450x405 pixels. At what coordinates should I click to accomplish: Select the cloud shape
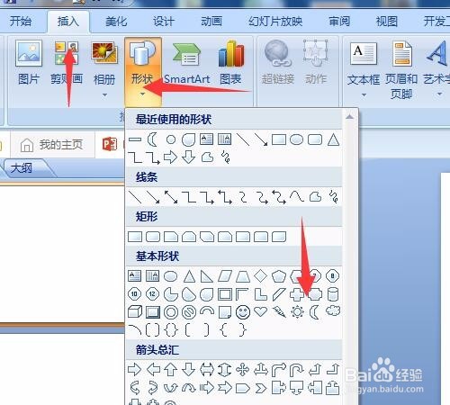tap(333, 310)
